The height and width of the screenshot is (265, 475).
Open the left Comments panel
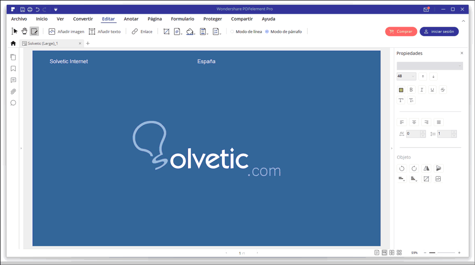point(13,80)
